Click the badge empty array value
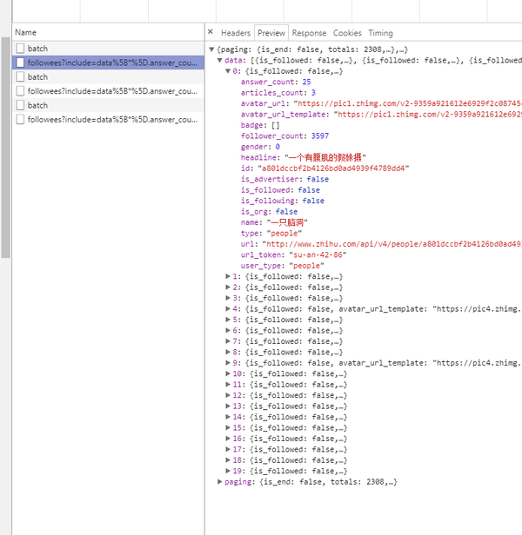Screen dimensions: 522x535 pyautogui.click(x=275, y=125)
